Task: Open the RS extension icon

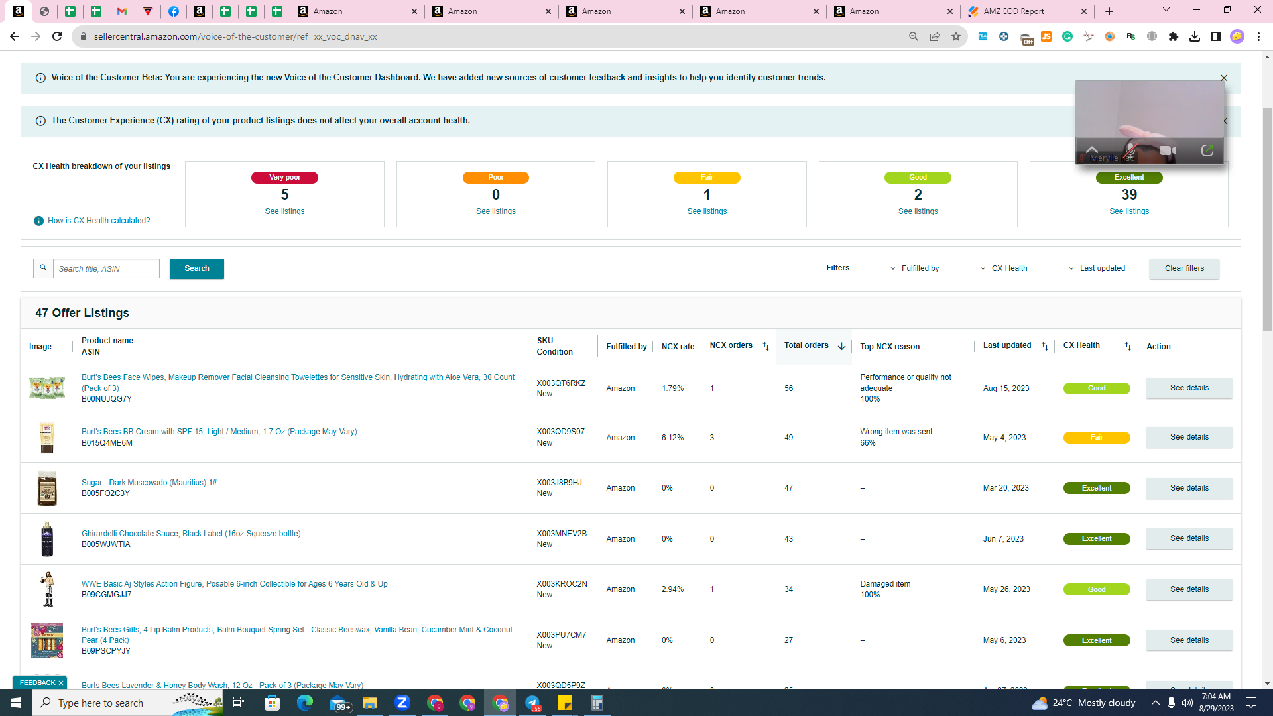Action: pos(1131,36)
